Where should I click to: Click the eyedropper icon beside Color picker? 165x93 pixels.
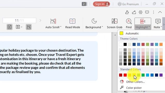click(x=122, y=87)
